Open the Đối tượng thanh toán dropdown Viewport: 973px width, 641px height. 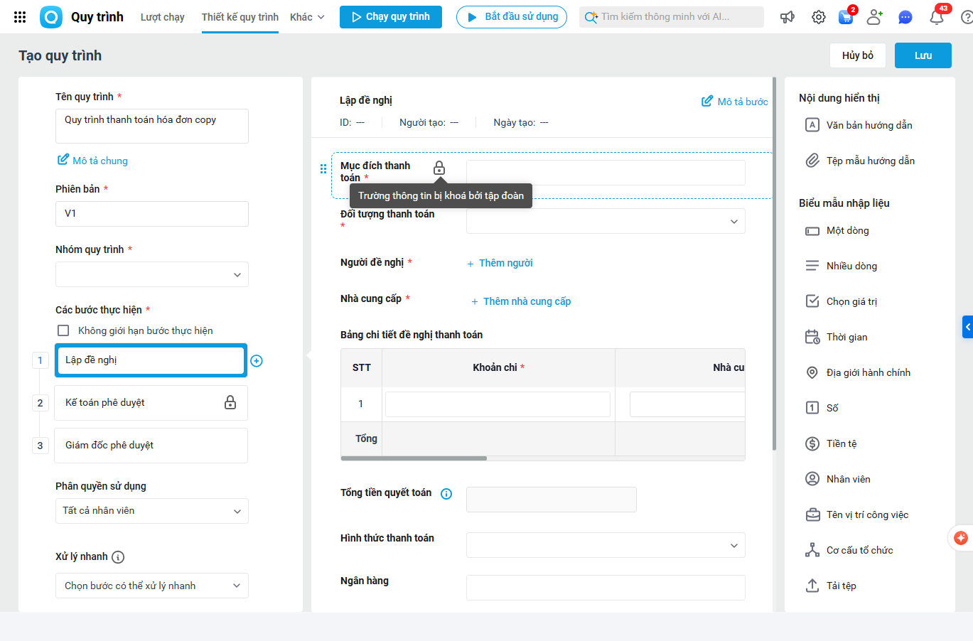[606, 221]
